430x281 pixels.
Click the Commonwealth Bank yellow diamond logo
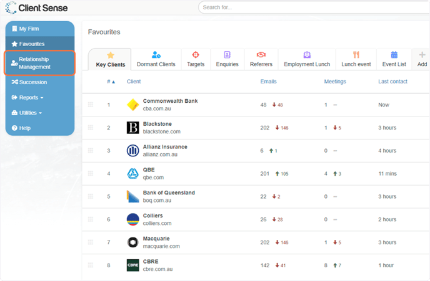click(132, 105)
